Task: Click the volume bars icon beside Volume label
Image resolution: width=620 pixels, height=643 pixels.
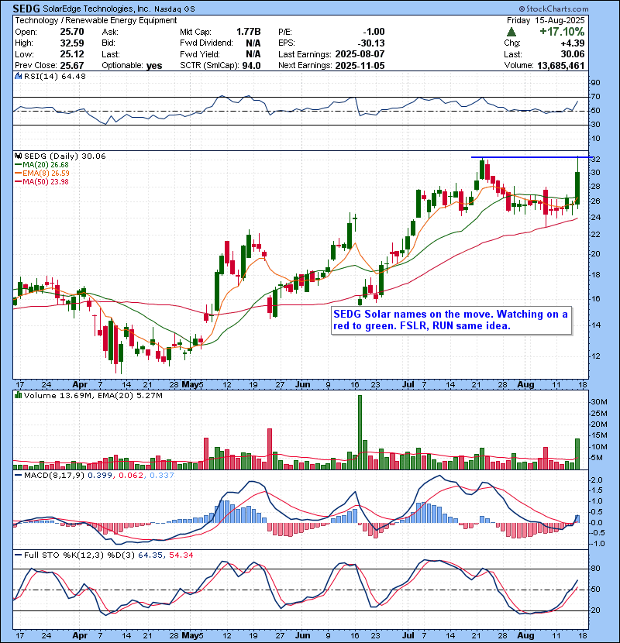Action: [x=18, y=395]
